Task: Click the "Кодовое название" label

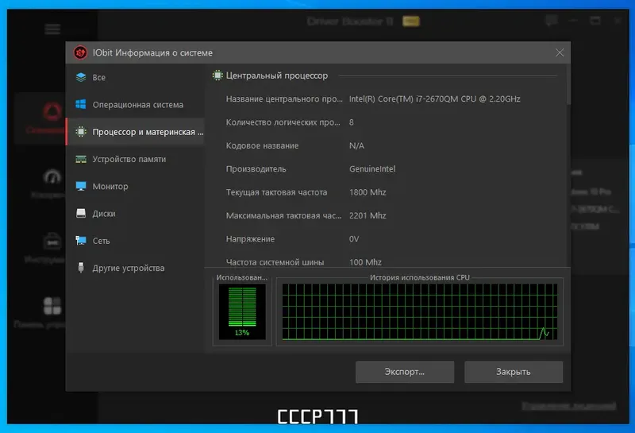Action: point(262,145)
